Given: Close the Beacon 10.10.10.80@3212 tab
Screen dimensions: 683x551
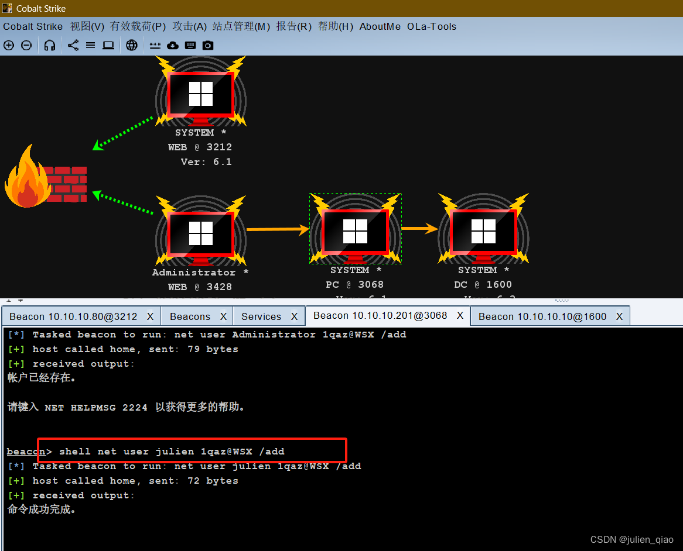Looking at the screenshot, I should [x=151, y=316].
